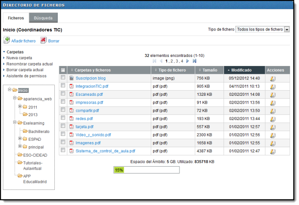Tick the checkbox for Escaneado.pdf
Screen dimensions: 299x205
pos(63,94)
